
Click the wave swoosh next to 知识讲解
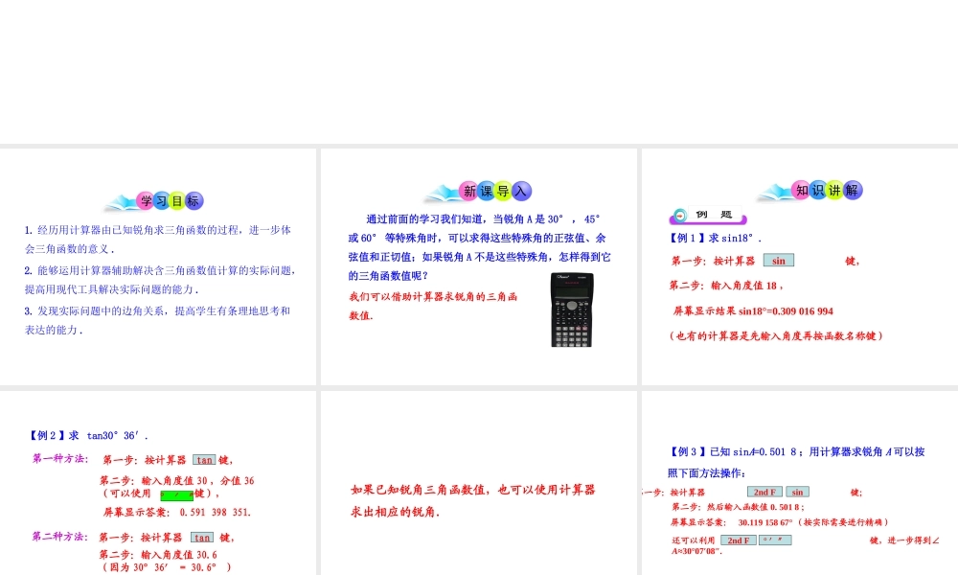pos(774,192)
